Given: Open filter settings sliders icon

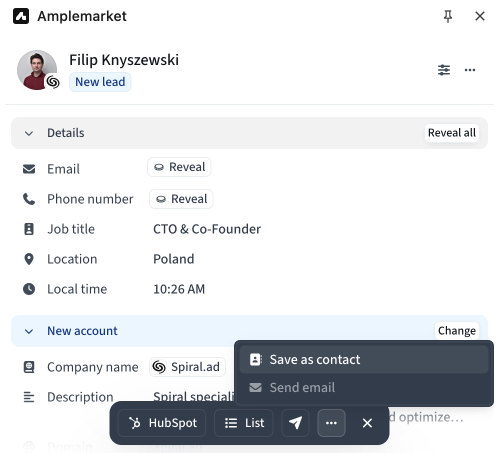Looking at the screenshot, I should (x=444, y=69).
